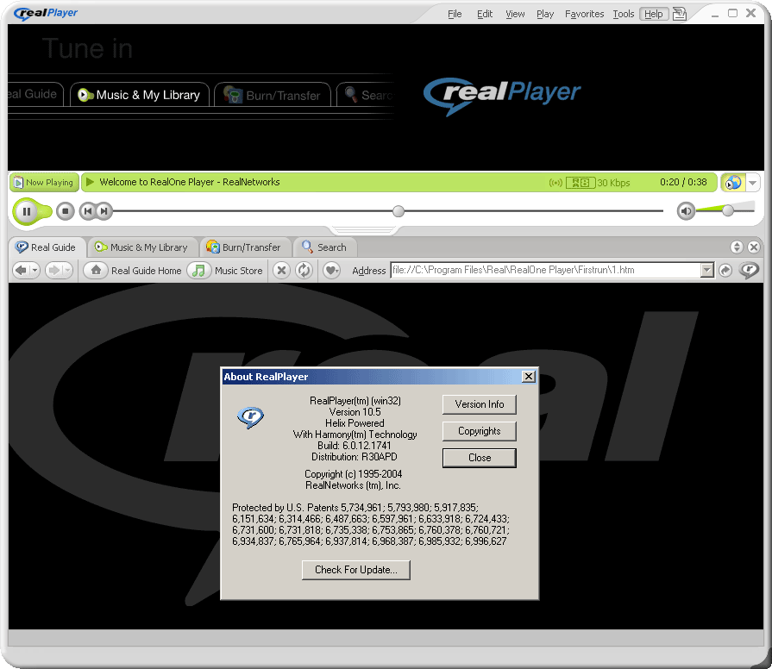Click the clip title Welcome to RealOne Player
Viewport: 772px width, 669px height.
[x=190, y=182]
